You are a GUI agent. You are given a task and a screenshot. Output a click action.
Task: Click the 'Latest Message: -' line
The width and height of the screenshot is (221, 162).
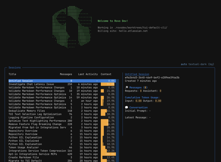(x=138, y=118)
